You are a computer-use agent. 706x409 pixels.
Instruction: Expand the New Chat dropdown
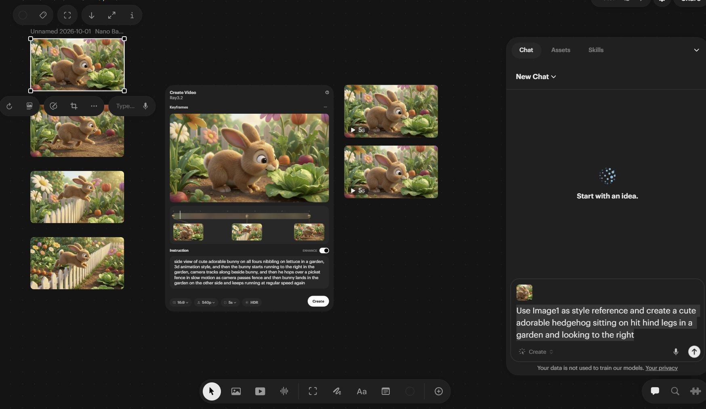coord(536,77)
